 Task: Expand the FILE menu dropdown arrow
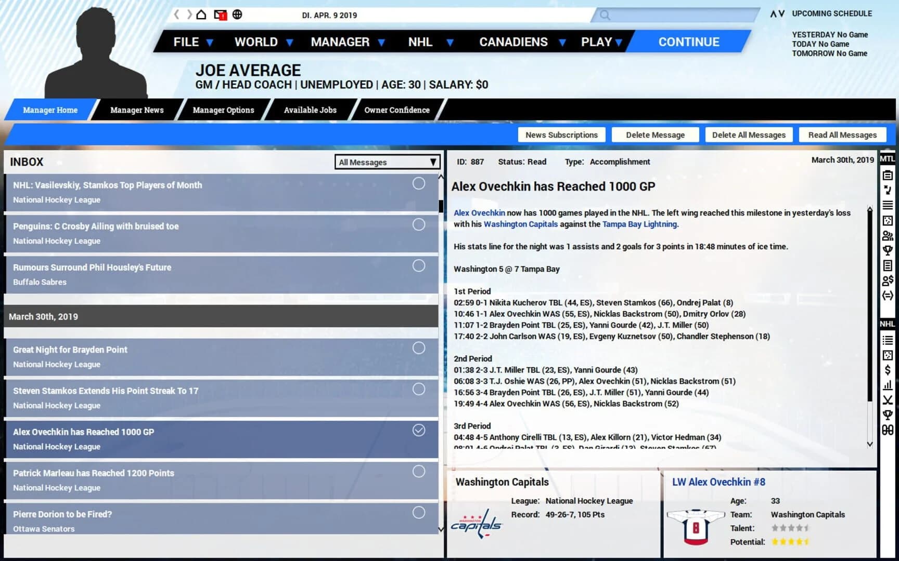click(x=210, y=42)
